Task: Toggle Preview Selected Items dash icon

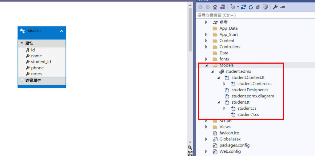Action: coord(282,7)
